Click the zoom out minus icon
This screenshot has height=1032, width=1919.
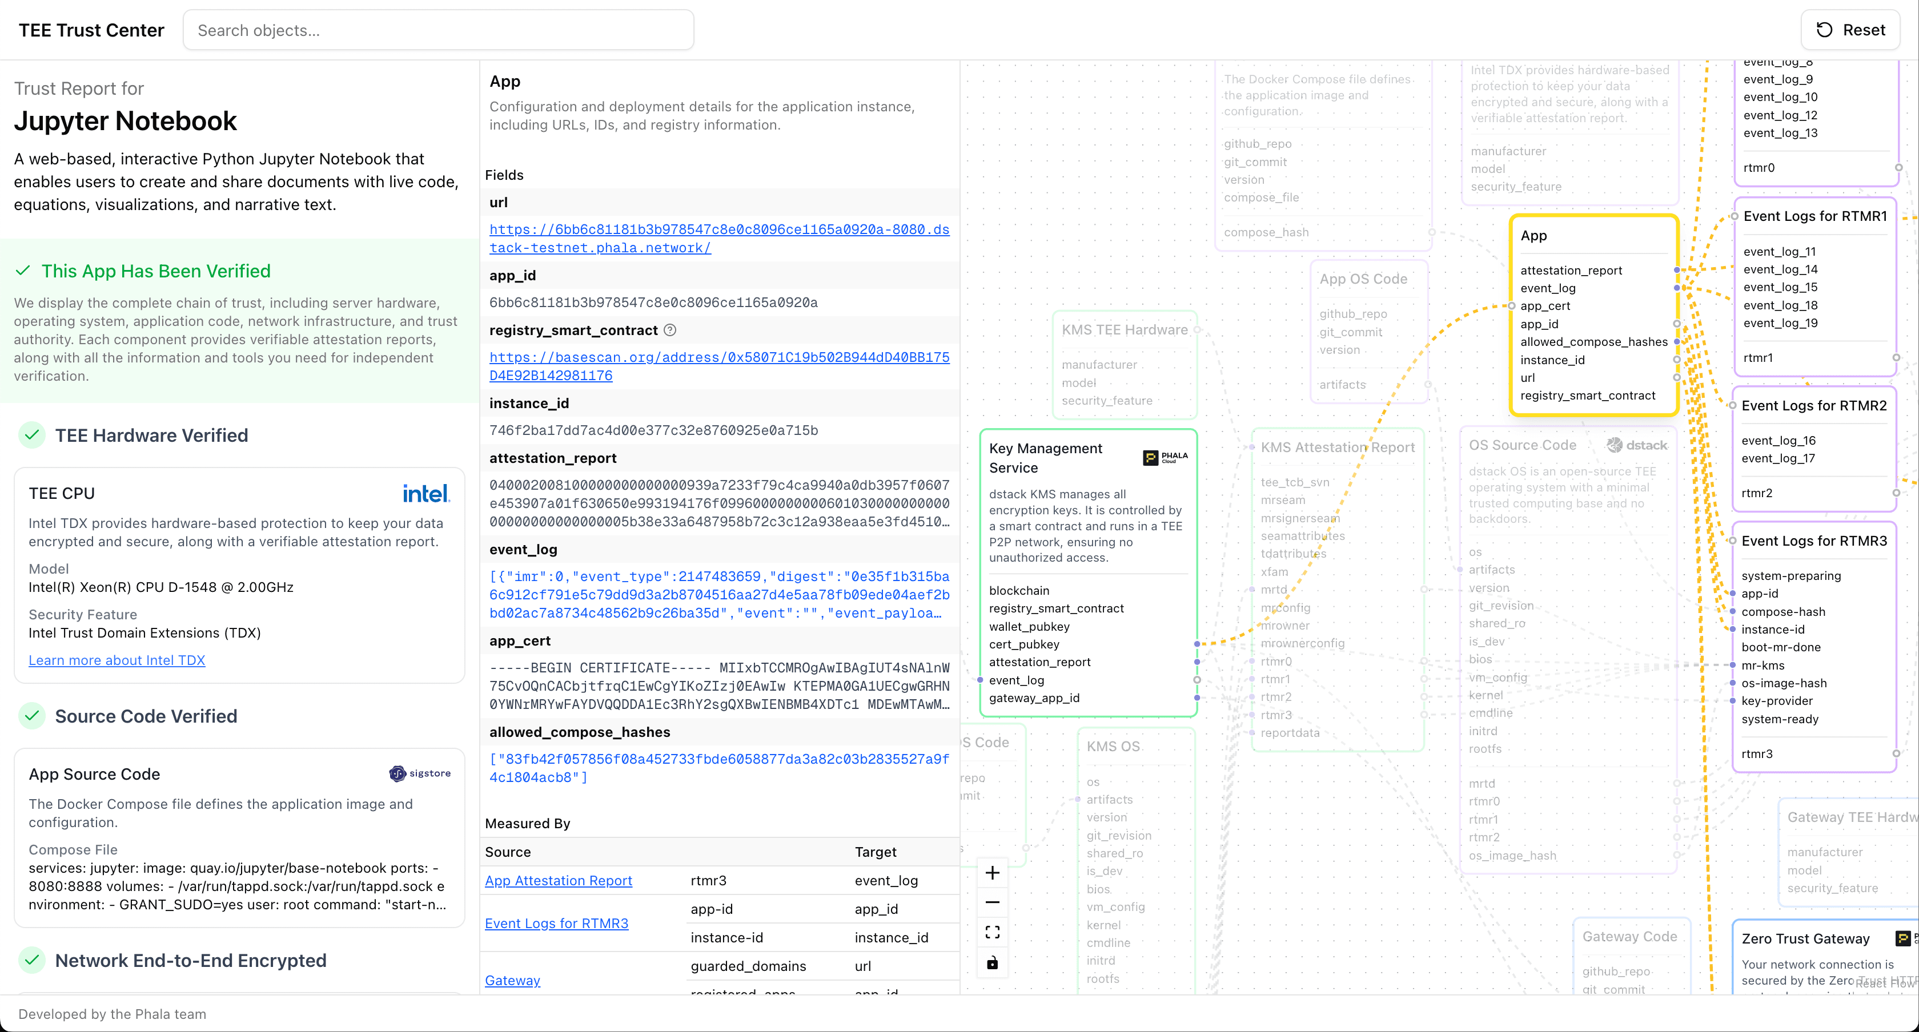992,902
